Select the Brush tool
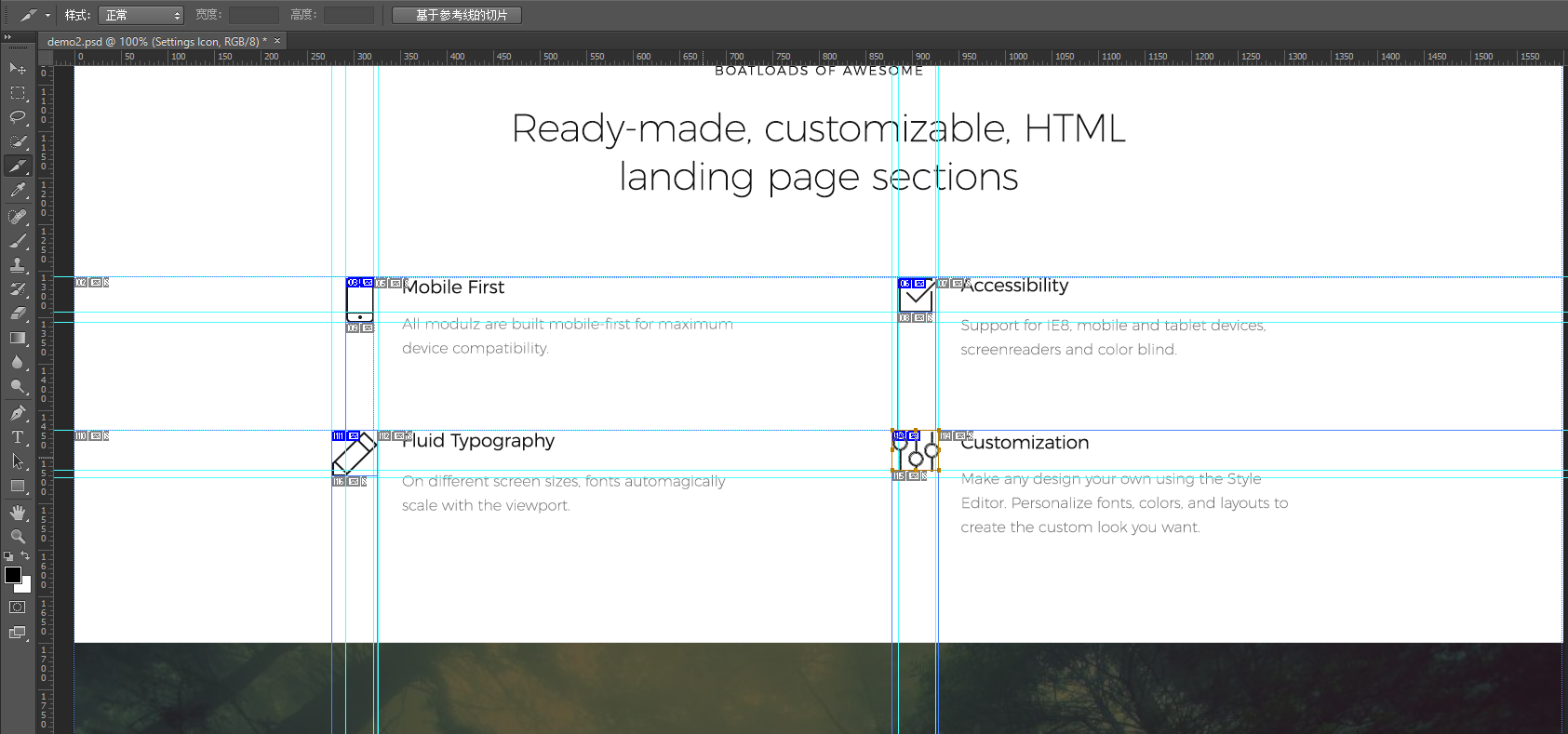The height and width of the screenshot is (734, 1568). pyautogui.click(x=18, y=241)
